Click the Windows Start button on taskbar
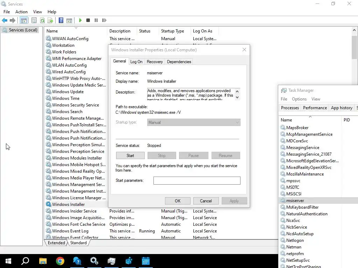358x268 pixels. [8, 261]
